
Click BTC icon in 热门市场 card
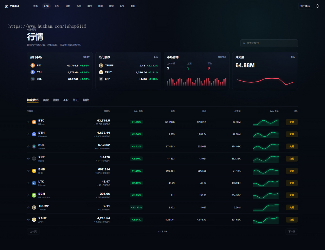[32, 65]
